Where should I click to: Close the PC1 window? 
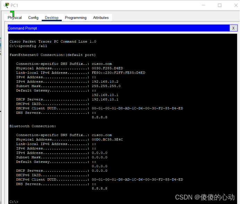click(236, 5)
